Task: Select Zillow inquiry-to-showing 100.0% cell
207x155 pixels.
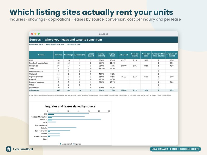Action: [101, 68]
